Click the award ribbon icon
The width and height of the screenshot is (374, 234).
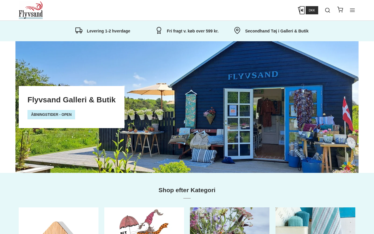159,30
